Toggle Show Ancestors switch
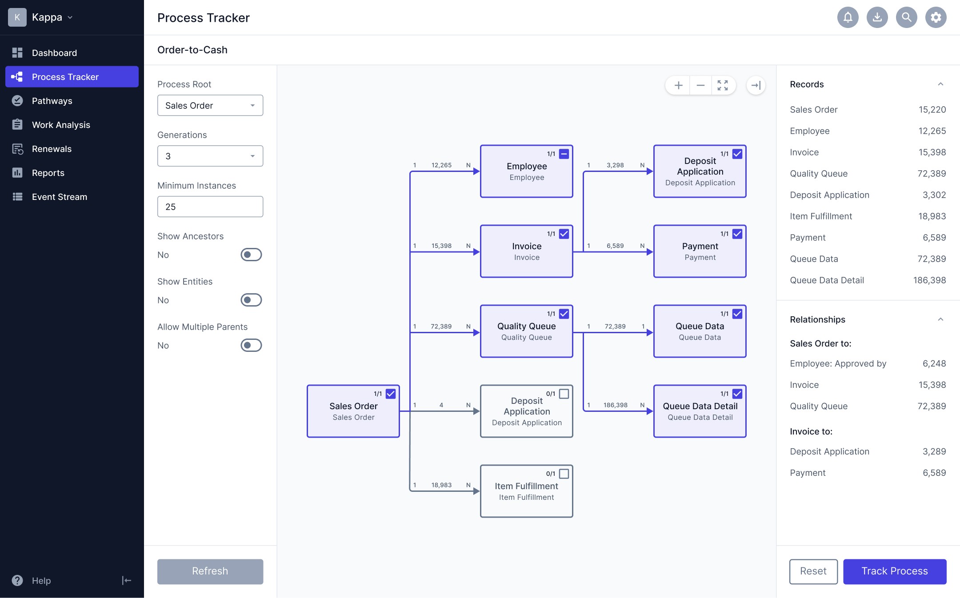 pos(251,255)
